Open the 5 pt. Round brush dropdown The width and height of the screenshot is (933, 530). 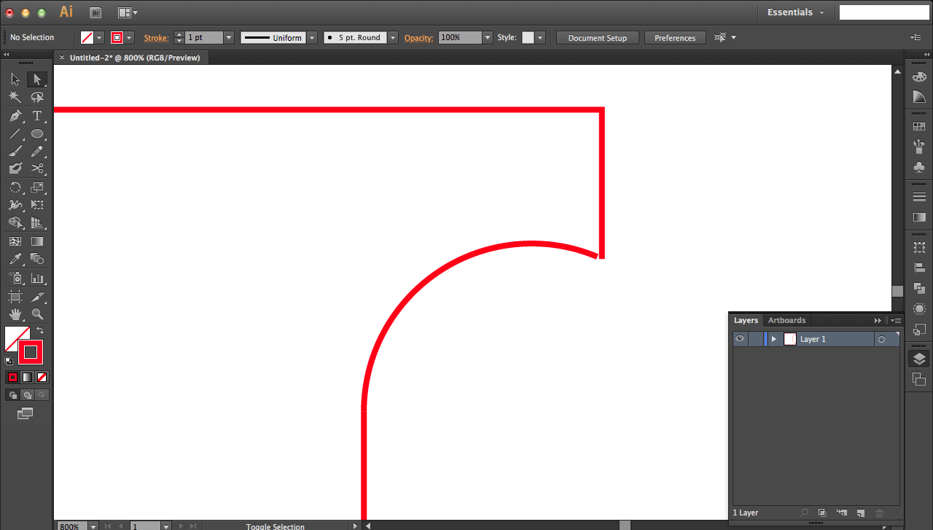[393, 38]
